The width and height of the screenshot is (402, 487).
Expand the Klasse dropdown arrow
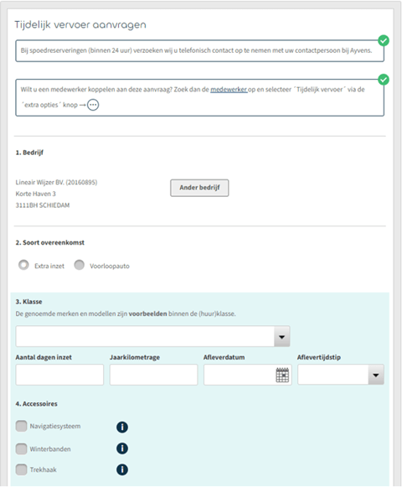tap(282, 337)
